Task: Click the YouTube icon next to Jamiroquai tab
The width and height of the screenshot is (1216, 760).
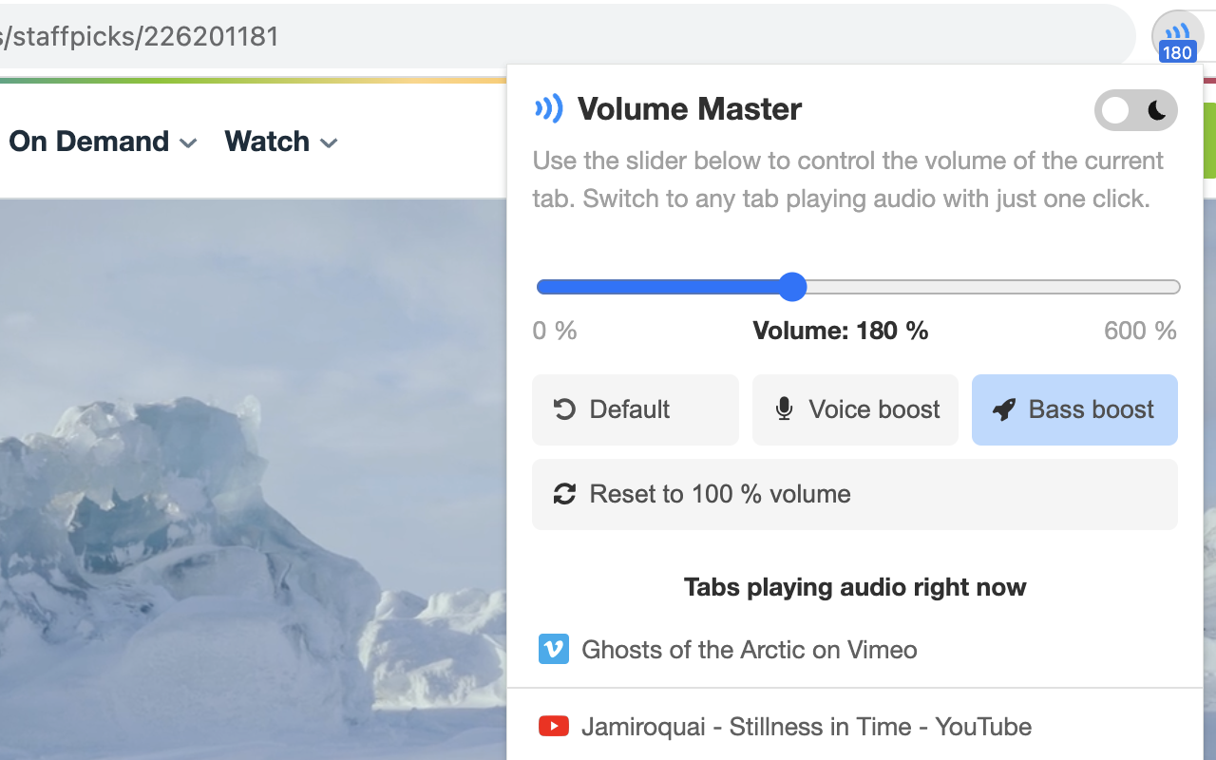Action: point(554,726)
